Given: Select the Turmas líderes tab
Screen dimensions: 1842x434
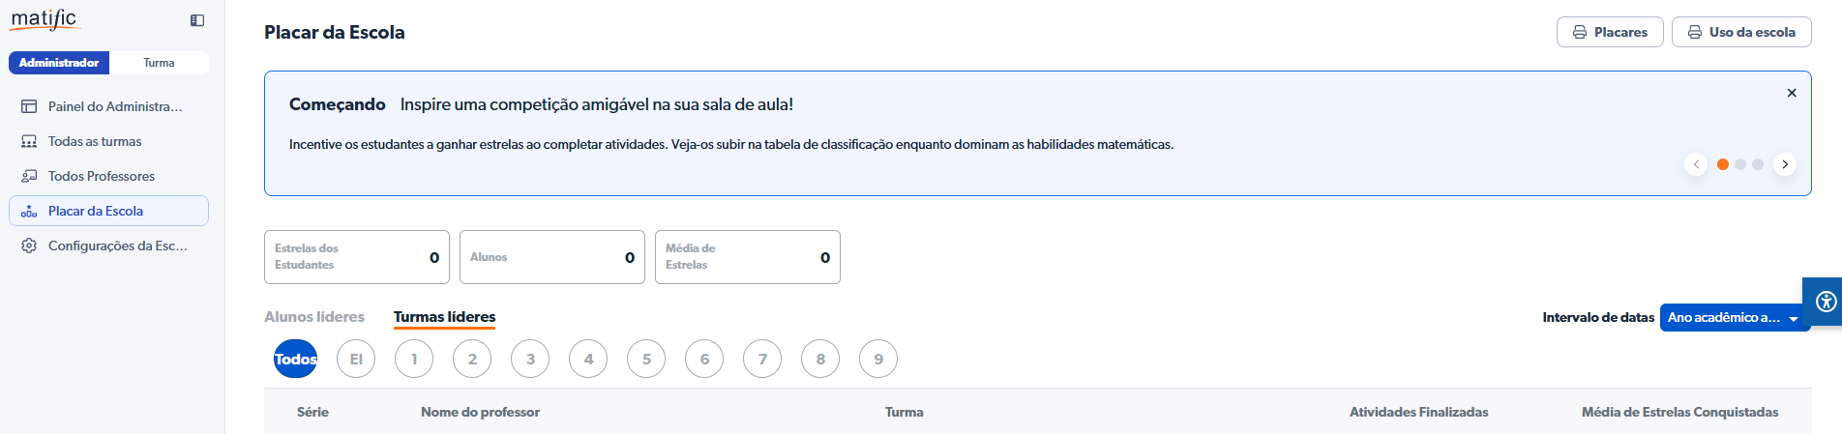Looking at the screenshot, I should click(444, 317).
